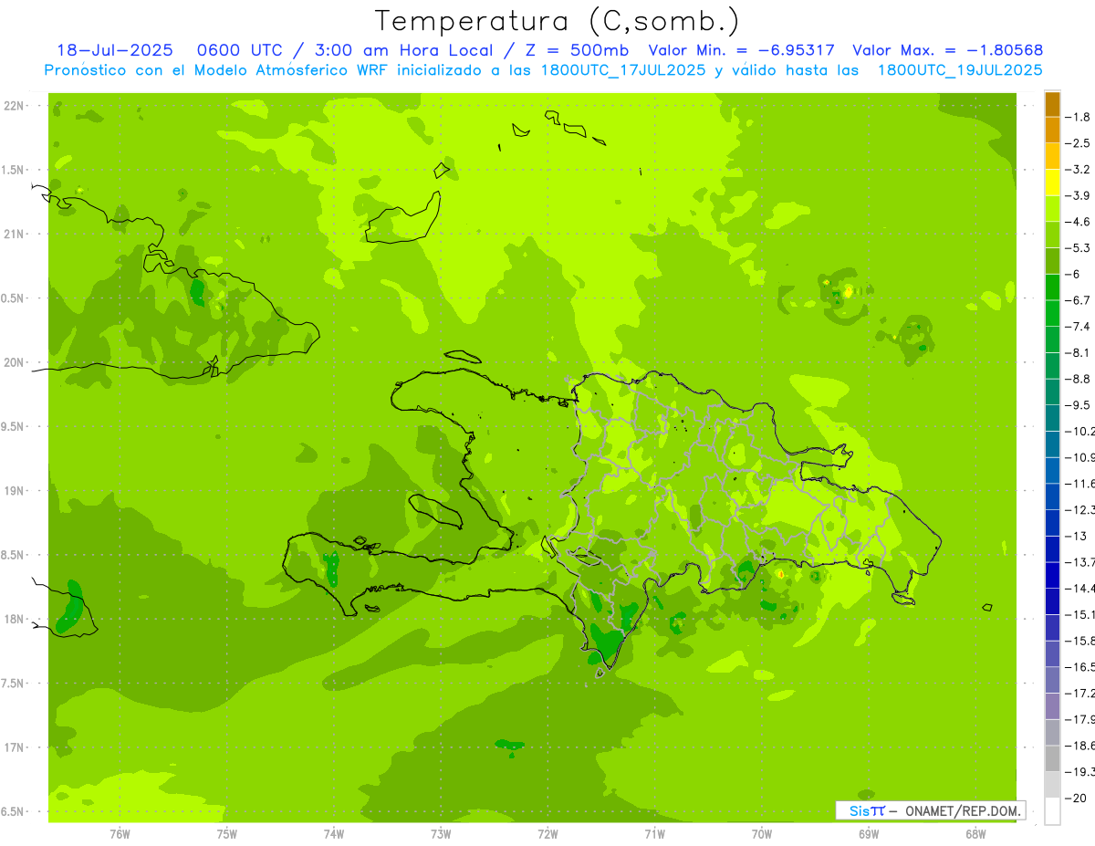Click the '18-Jul-2025' date text
The width and height of the screenshot is (1095, 846).
[x=115, y=50]
